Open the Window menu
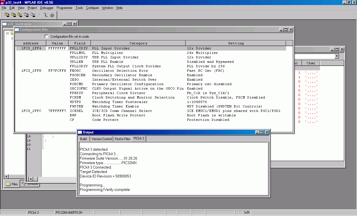 [107, 8]
